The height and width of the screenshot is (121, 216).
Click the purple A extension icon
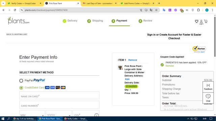170,10
